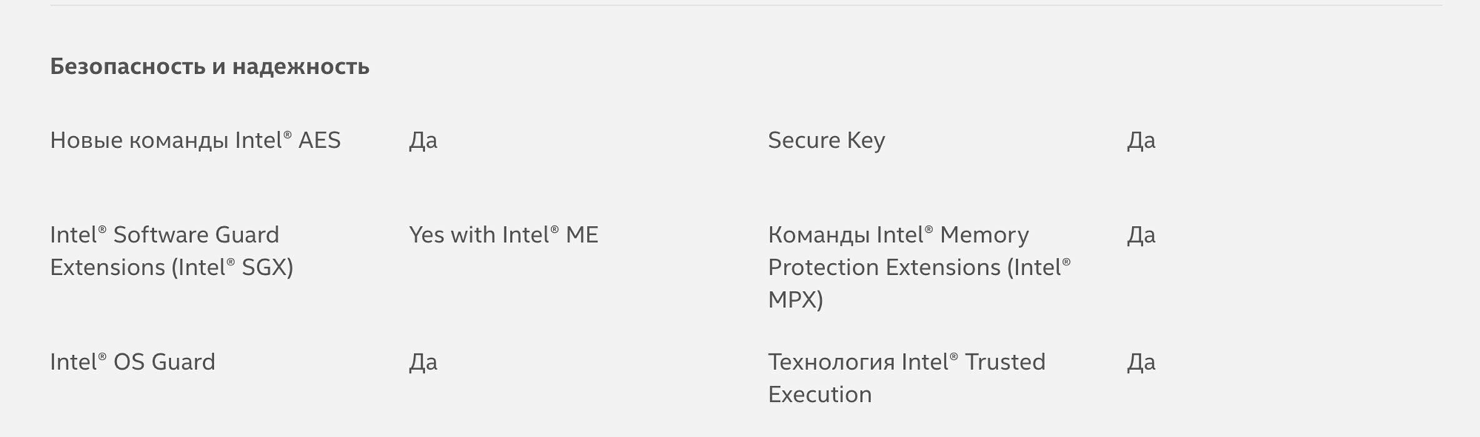Click the word "ME" in SGX value
This screenshot has width=1480, height=437.
click(582, 235)
